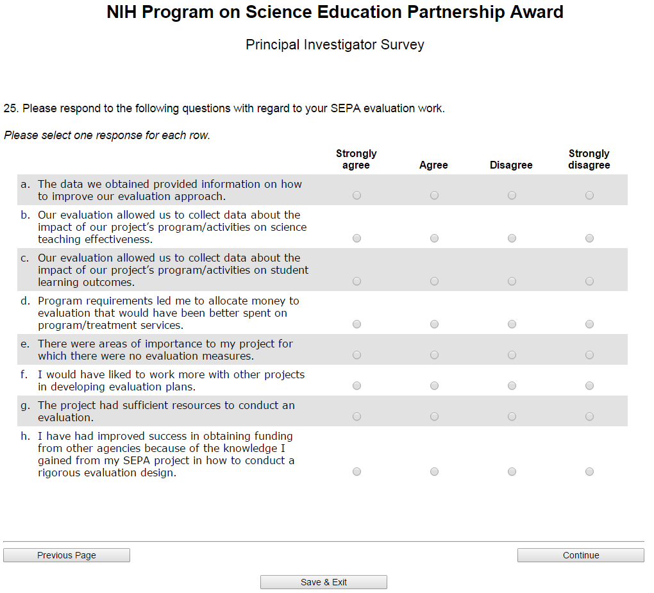This screenshot has width=654, height=593.
Task: Select Strongly agree for statement b
Action: point(356,238)
